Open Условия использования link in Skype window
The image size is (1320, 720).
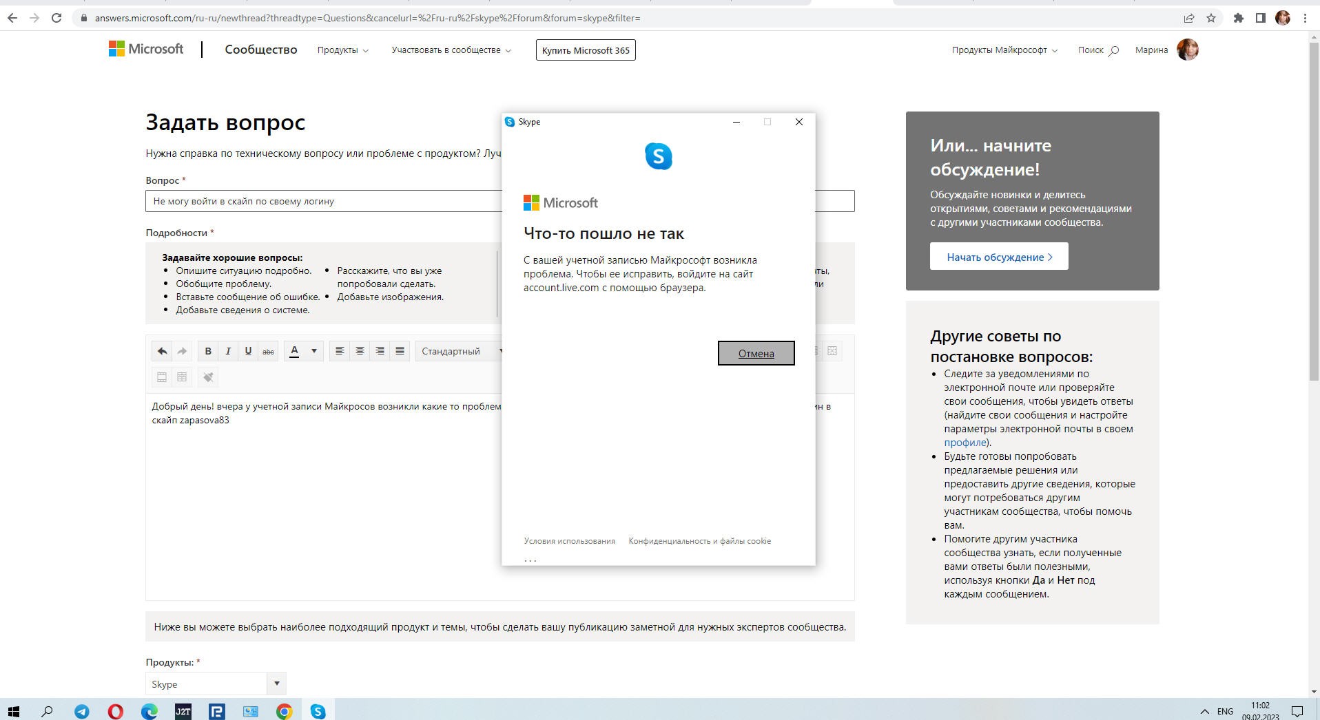pos(569,541)
